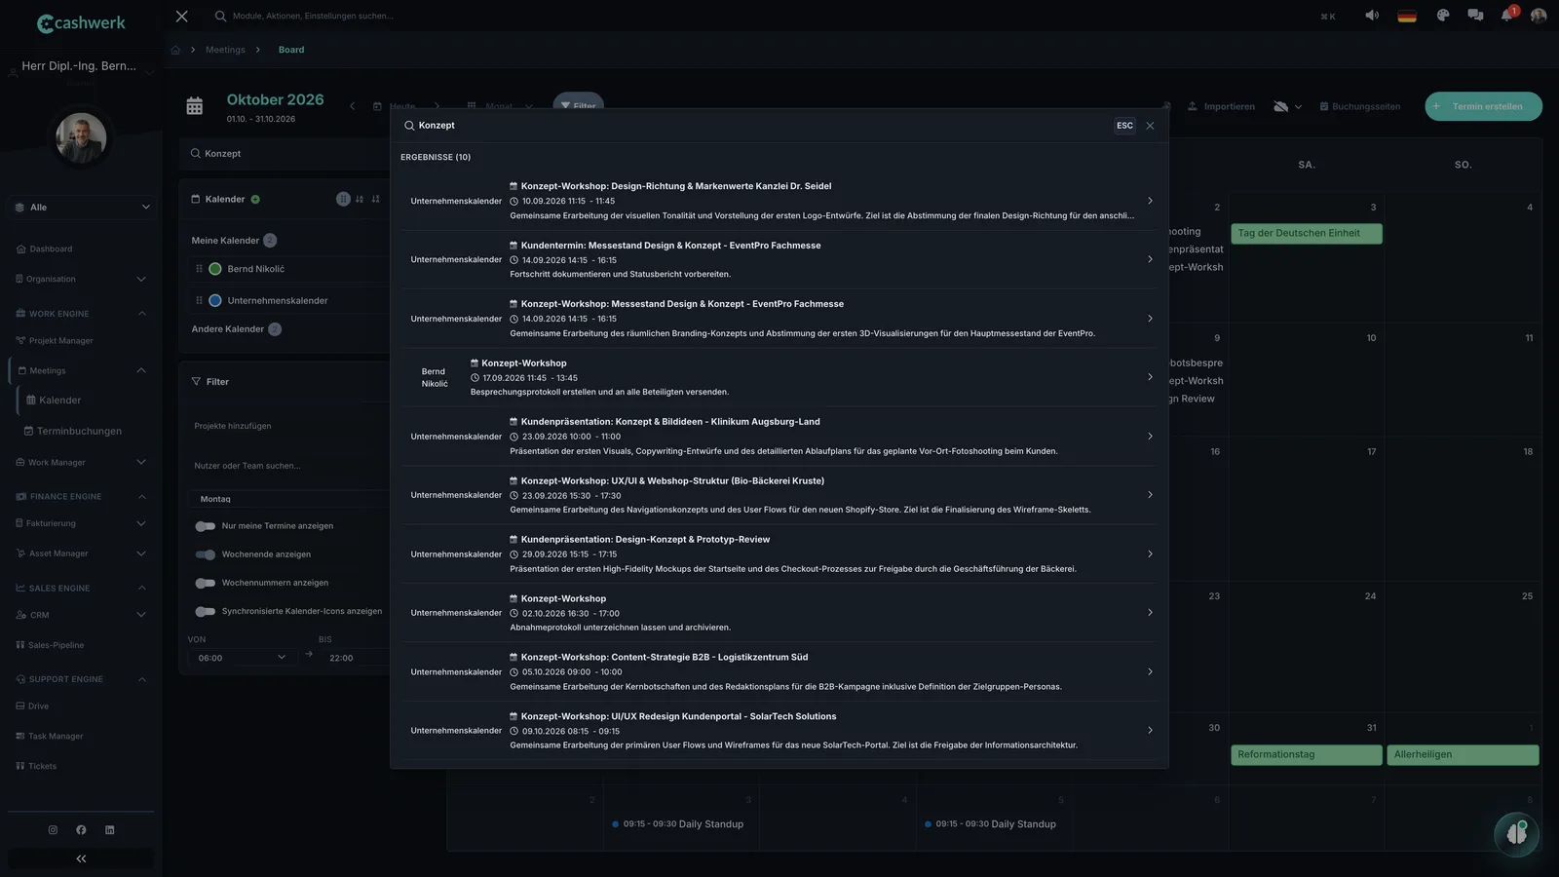Open Buchungsseiten link

coord(1359,106)
